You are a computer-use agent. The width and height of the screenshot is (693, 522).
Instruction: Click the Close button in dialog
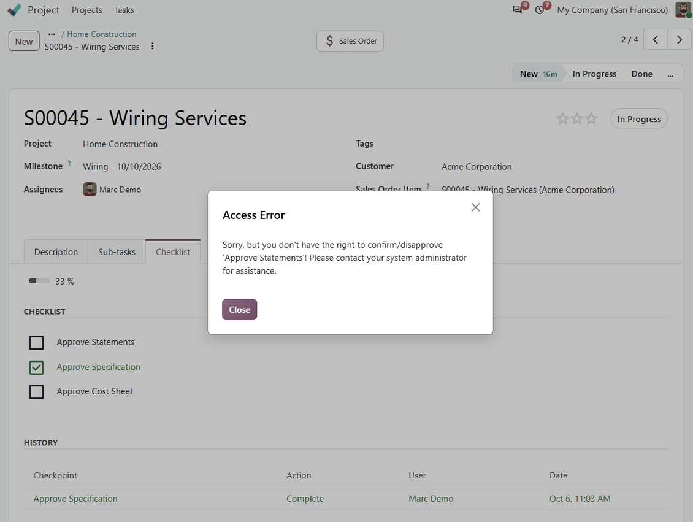pyautogui.click(x=240, y=309)
